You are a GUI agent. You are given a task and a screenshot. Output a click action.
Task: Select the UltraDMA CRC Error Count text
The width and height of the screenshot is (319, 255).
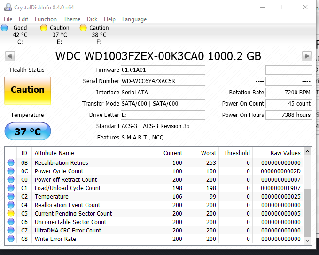(68, 230)
